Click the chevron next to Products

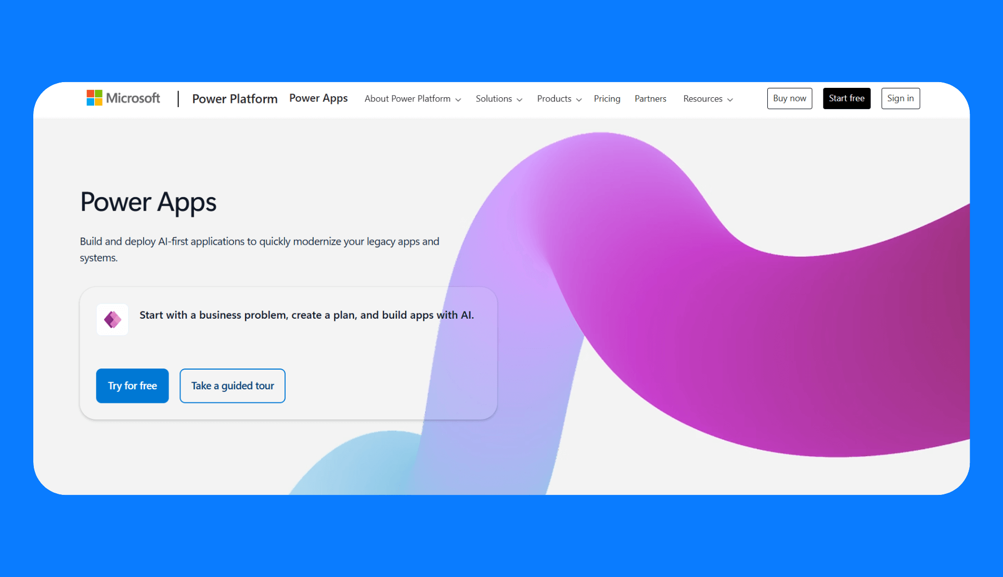[x=579, y=99]
